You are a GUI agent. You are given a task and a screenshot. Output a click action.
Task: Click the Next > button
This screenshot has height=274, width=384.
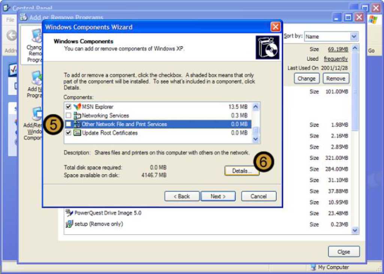point(218,196)
